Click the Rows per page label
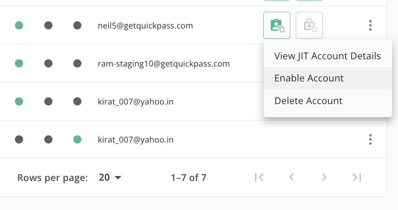 click(x=52, y=177)
